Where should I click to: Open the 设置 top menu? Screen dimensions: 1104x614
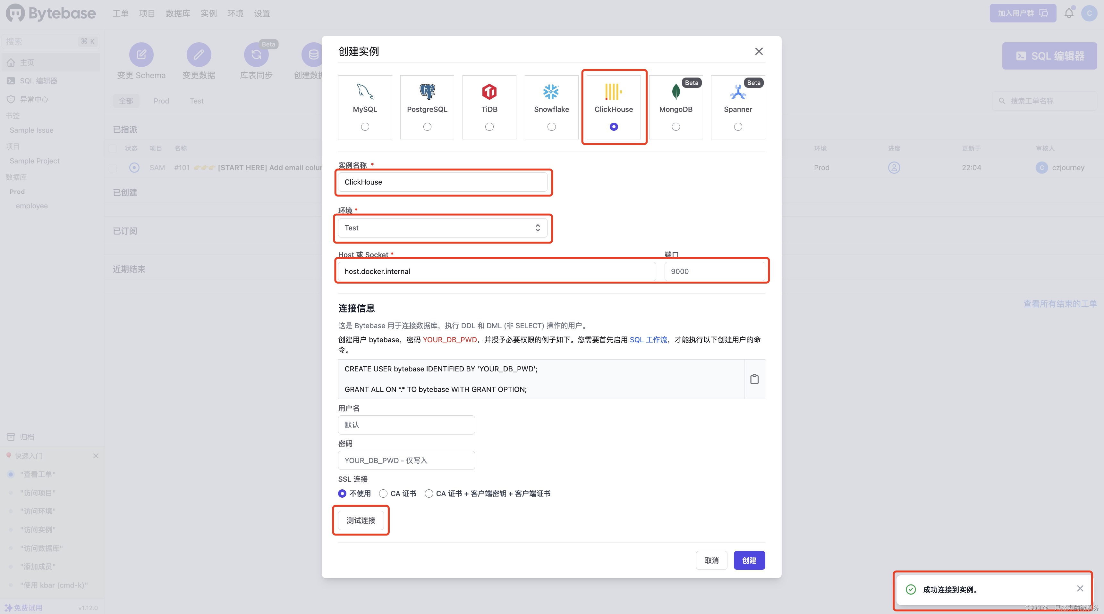pyautogui.click(x=262, y=13)
